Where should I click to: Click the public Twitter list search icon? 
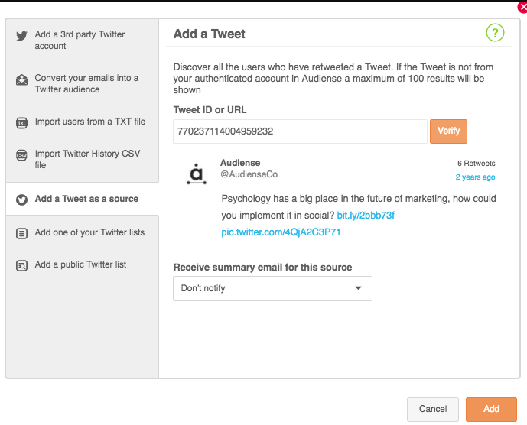(22, 265)
